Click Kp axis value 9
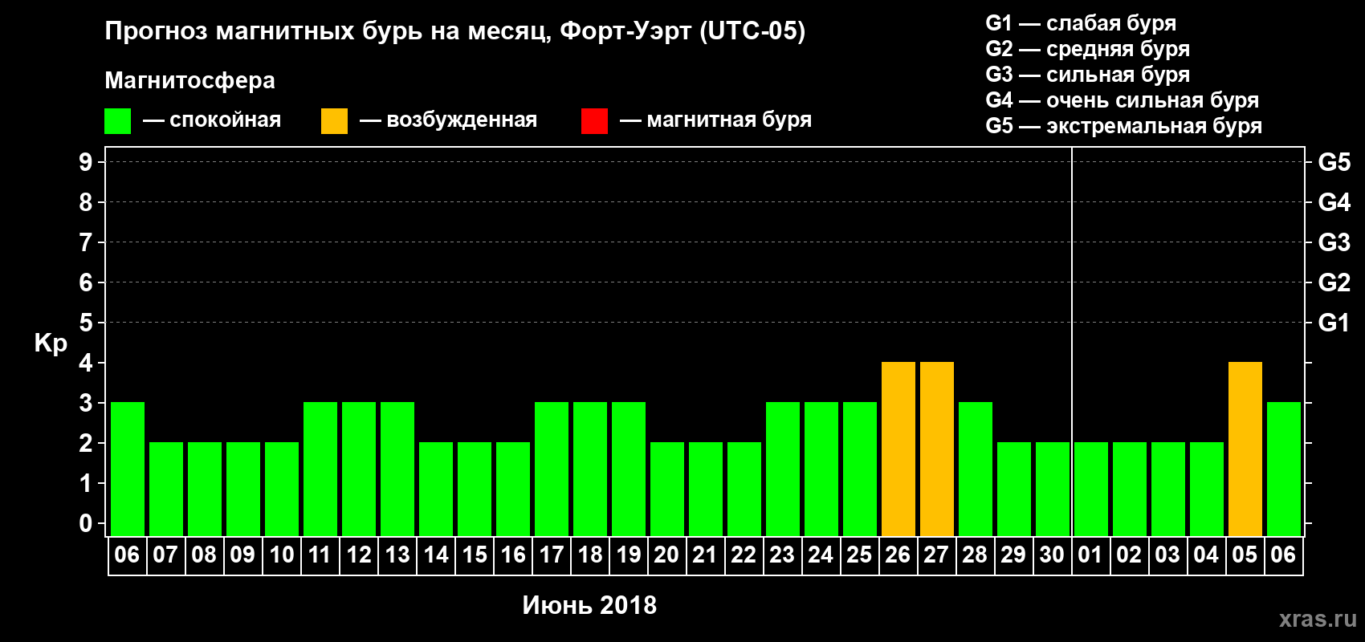1365x642 pixels. [x=86, y=162]
